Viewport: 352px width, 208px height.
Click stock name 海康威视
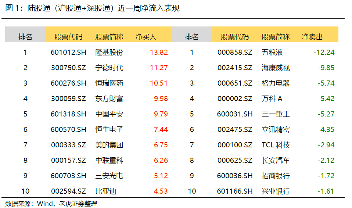pyautogui.click(x=276, y=68)
